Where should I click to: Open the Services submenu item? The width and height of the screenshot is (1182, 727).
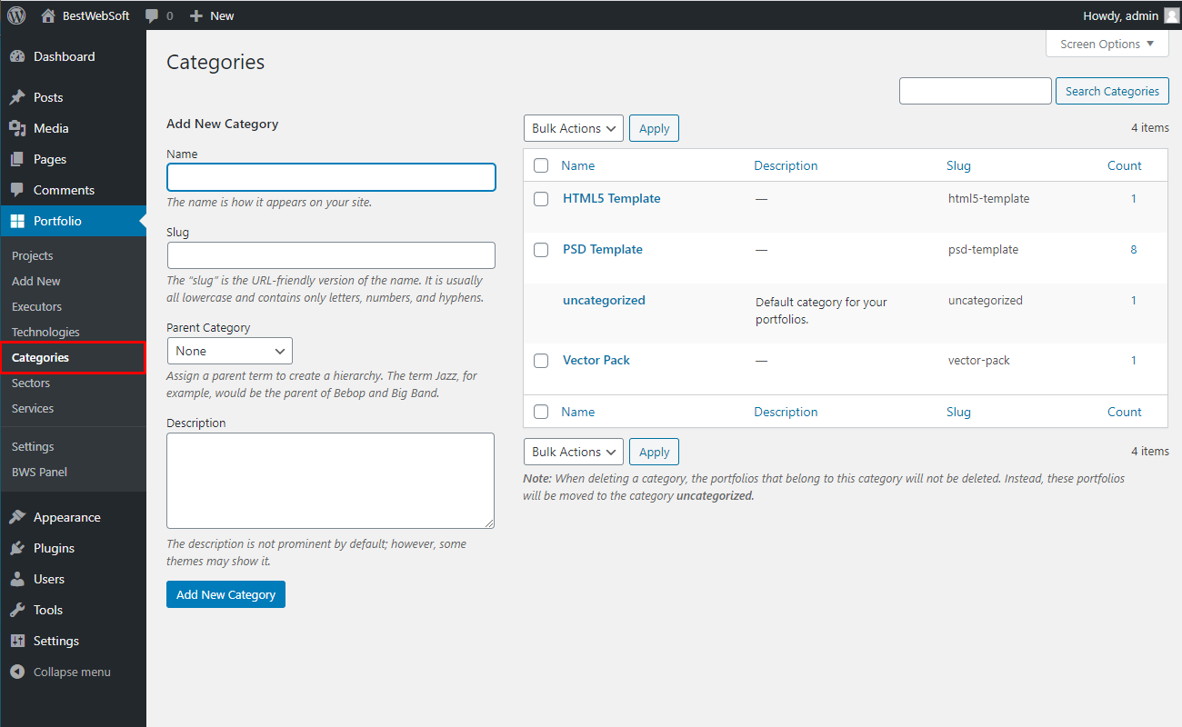pos(33,408)
